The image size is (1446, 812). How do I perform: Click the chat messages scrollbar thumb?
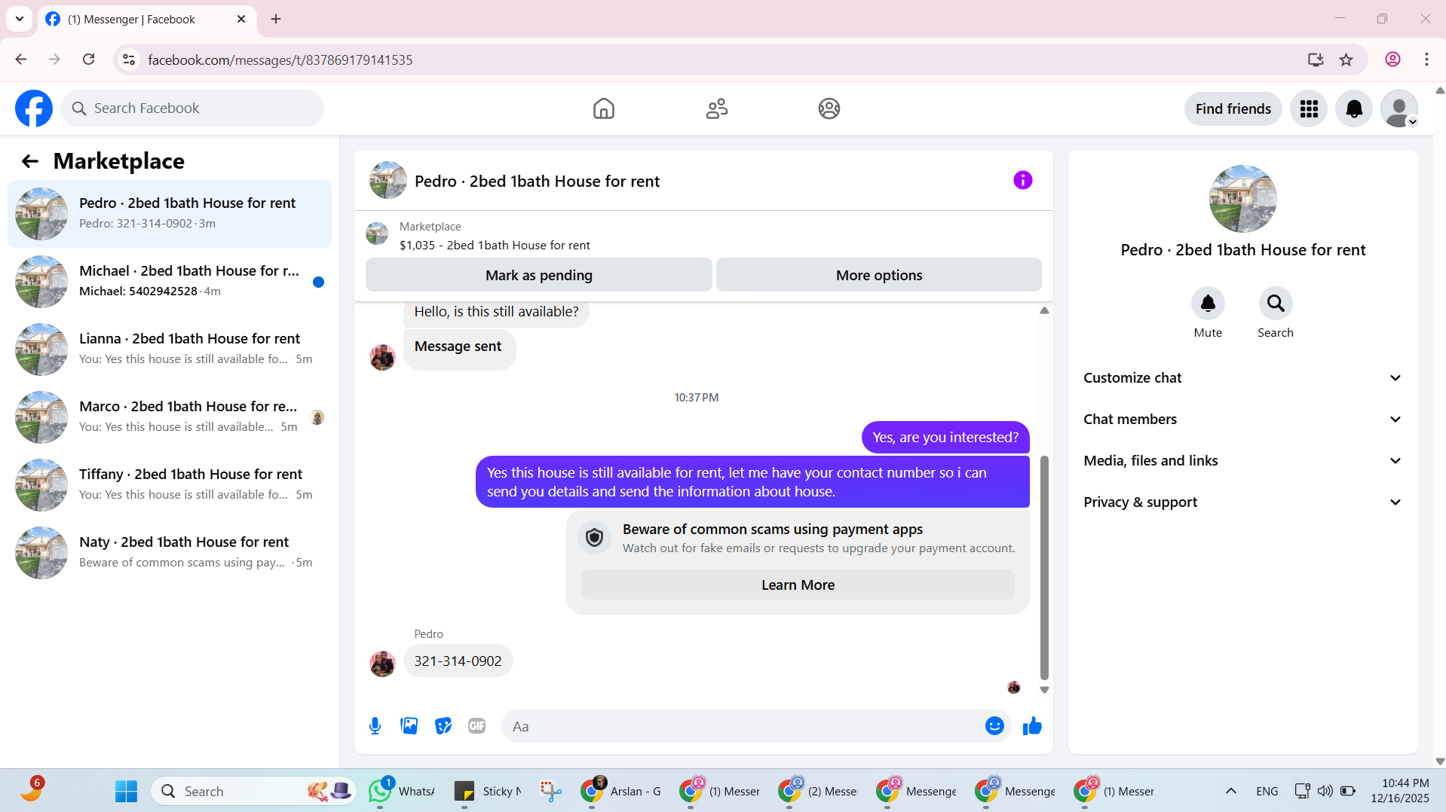click(x=1044, y=568)
